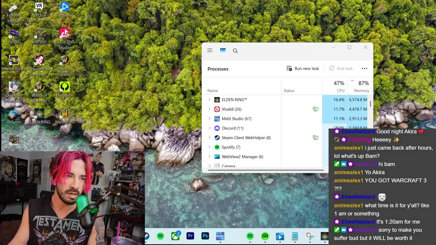Select the Warcraft III desktop shortcut
Screen dimensions: 436x245
point(64,116)
